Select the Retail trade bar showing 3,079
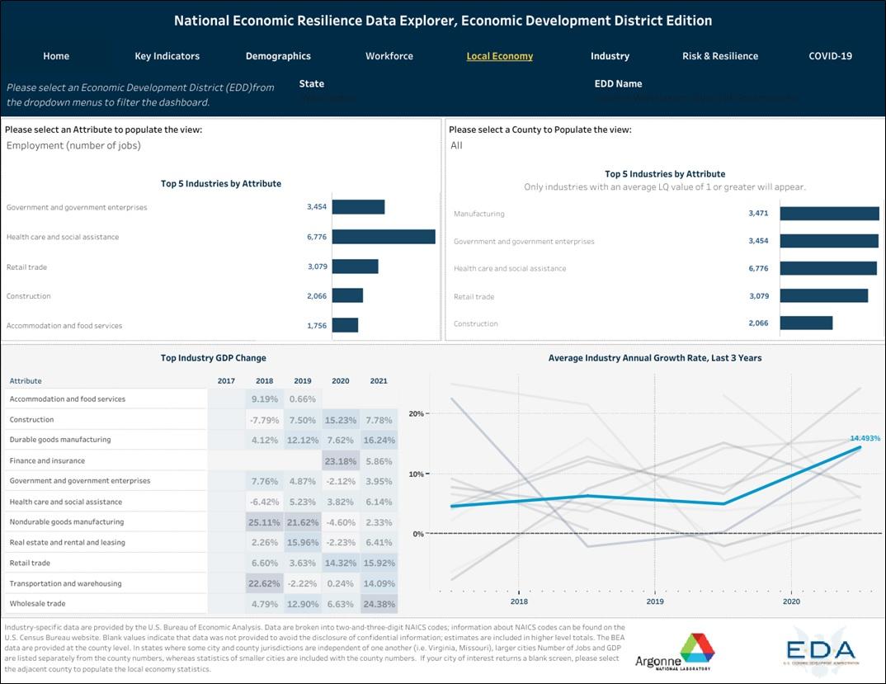 [x=355, y=266]
